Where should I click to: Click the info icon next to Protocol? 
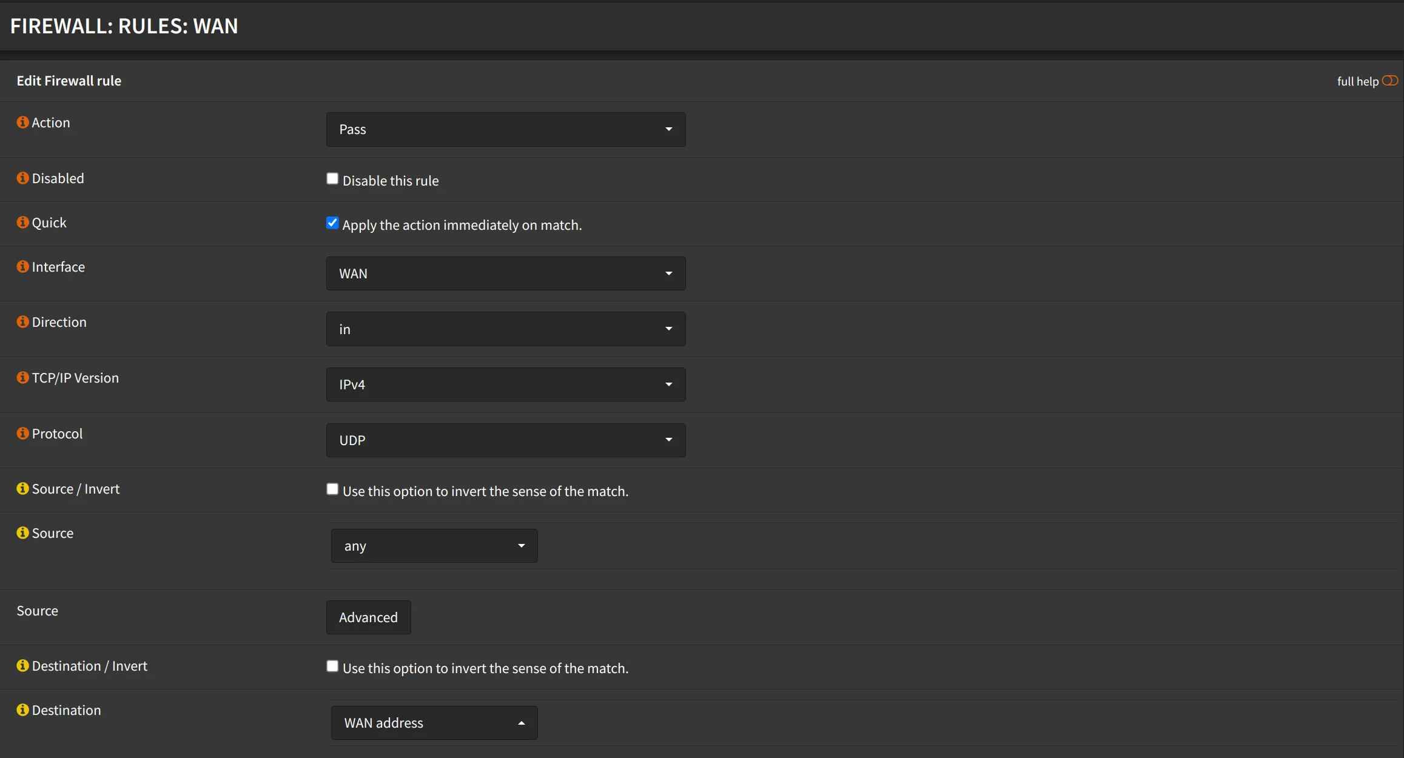click(22, 434)
